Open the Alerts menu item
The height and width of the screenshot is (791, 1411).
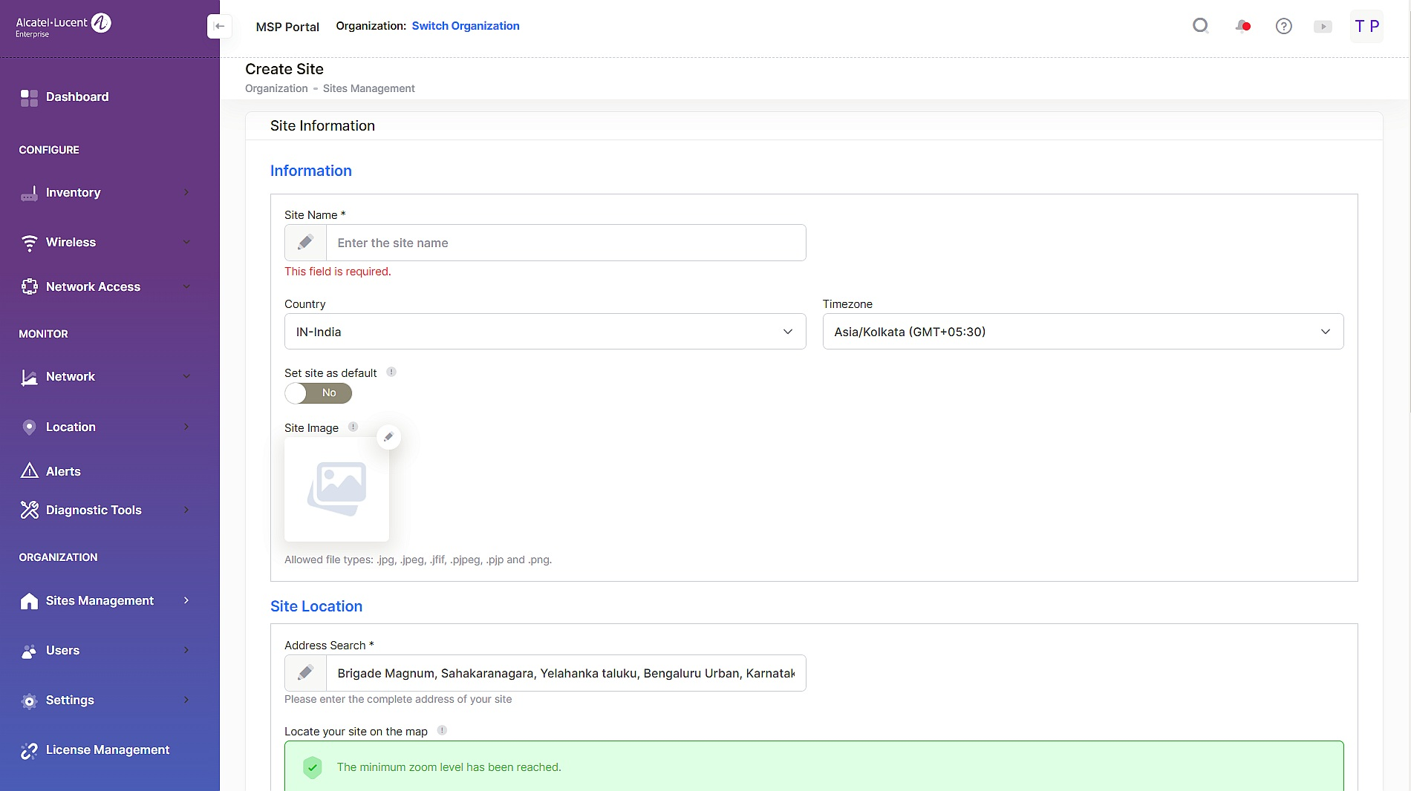click(x=63, y=471)
